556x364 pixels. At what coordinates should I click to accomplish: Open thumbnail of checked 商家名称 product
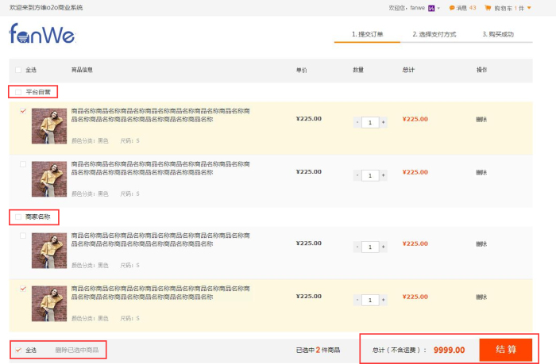tap(49, 304)
